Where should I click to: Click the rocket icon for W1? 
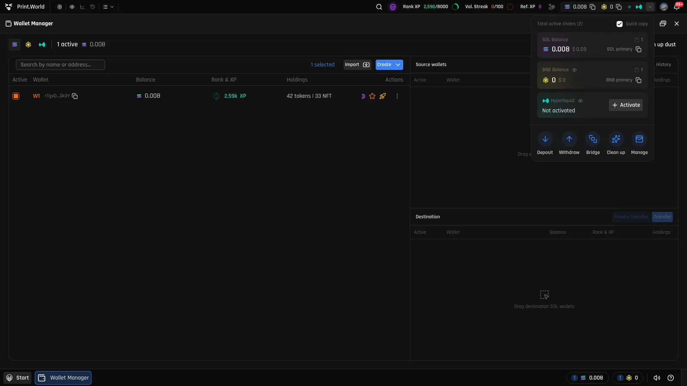coord(383,96)
